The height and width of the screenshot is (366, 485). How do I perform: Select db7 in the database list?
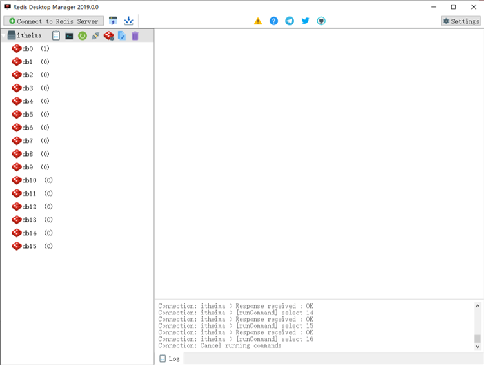click(27, 140)
